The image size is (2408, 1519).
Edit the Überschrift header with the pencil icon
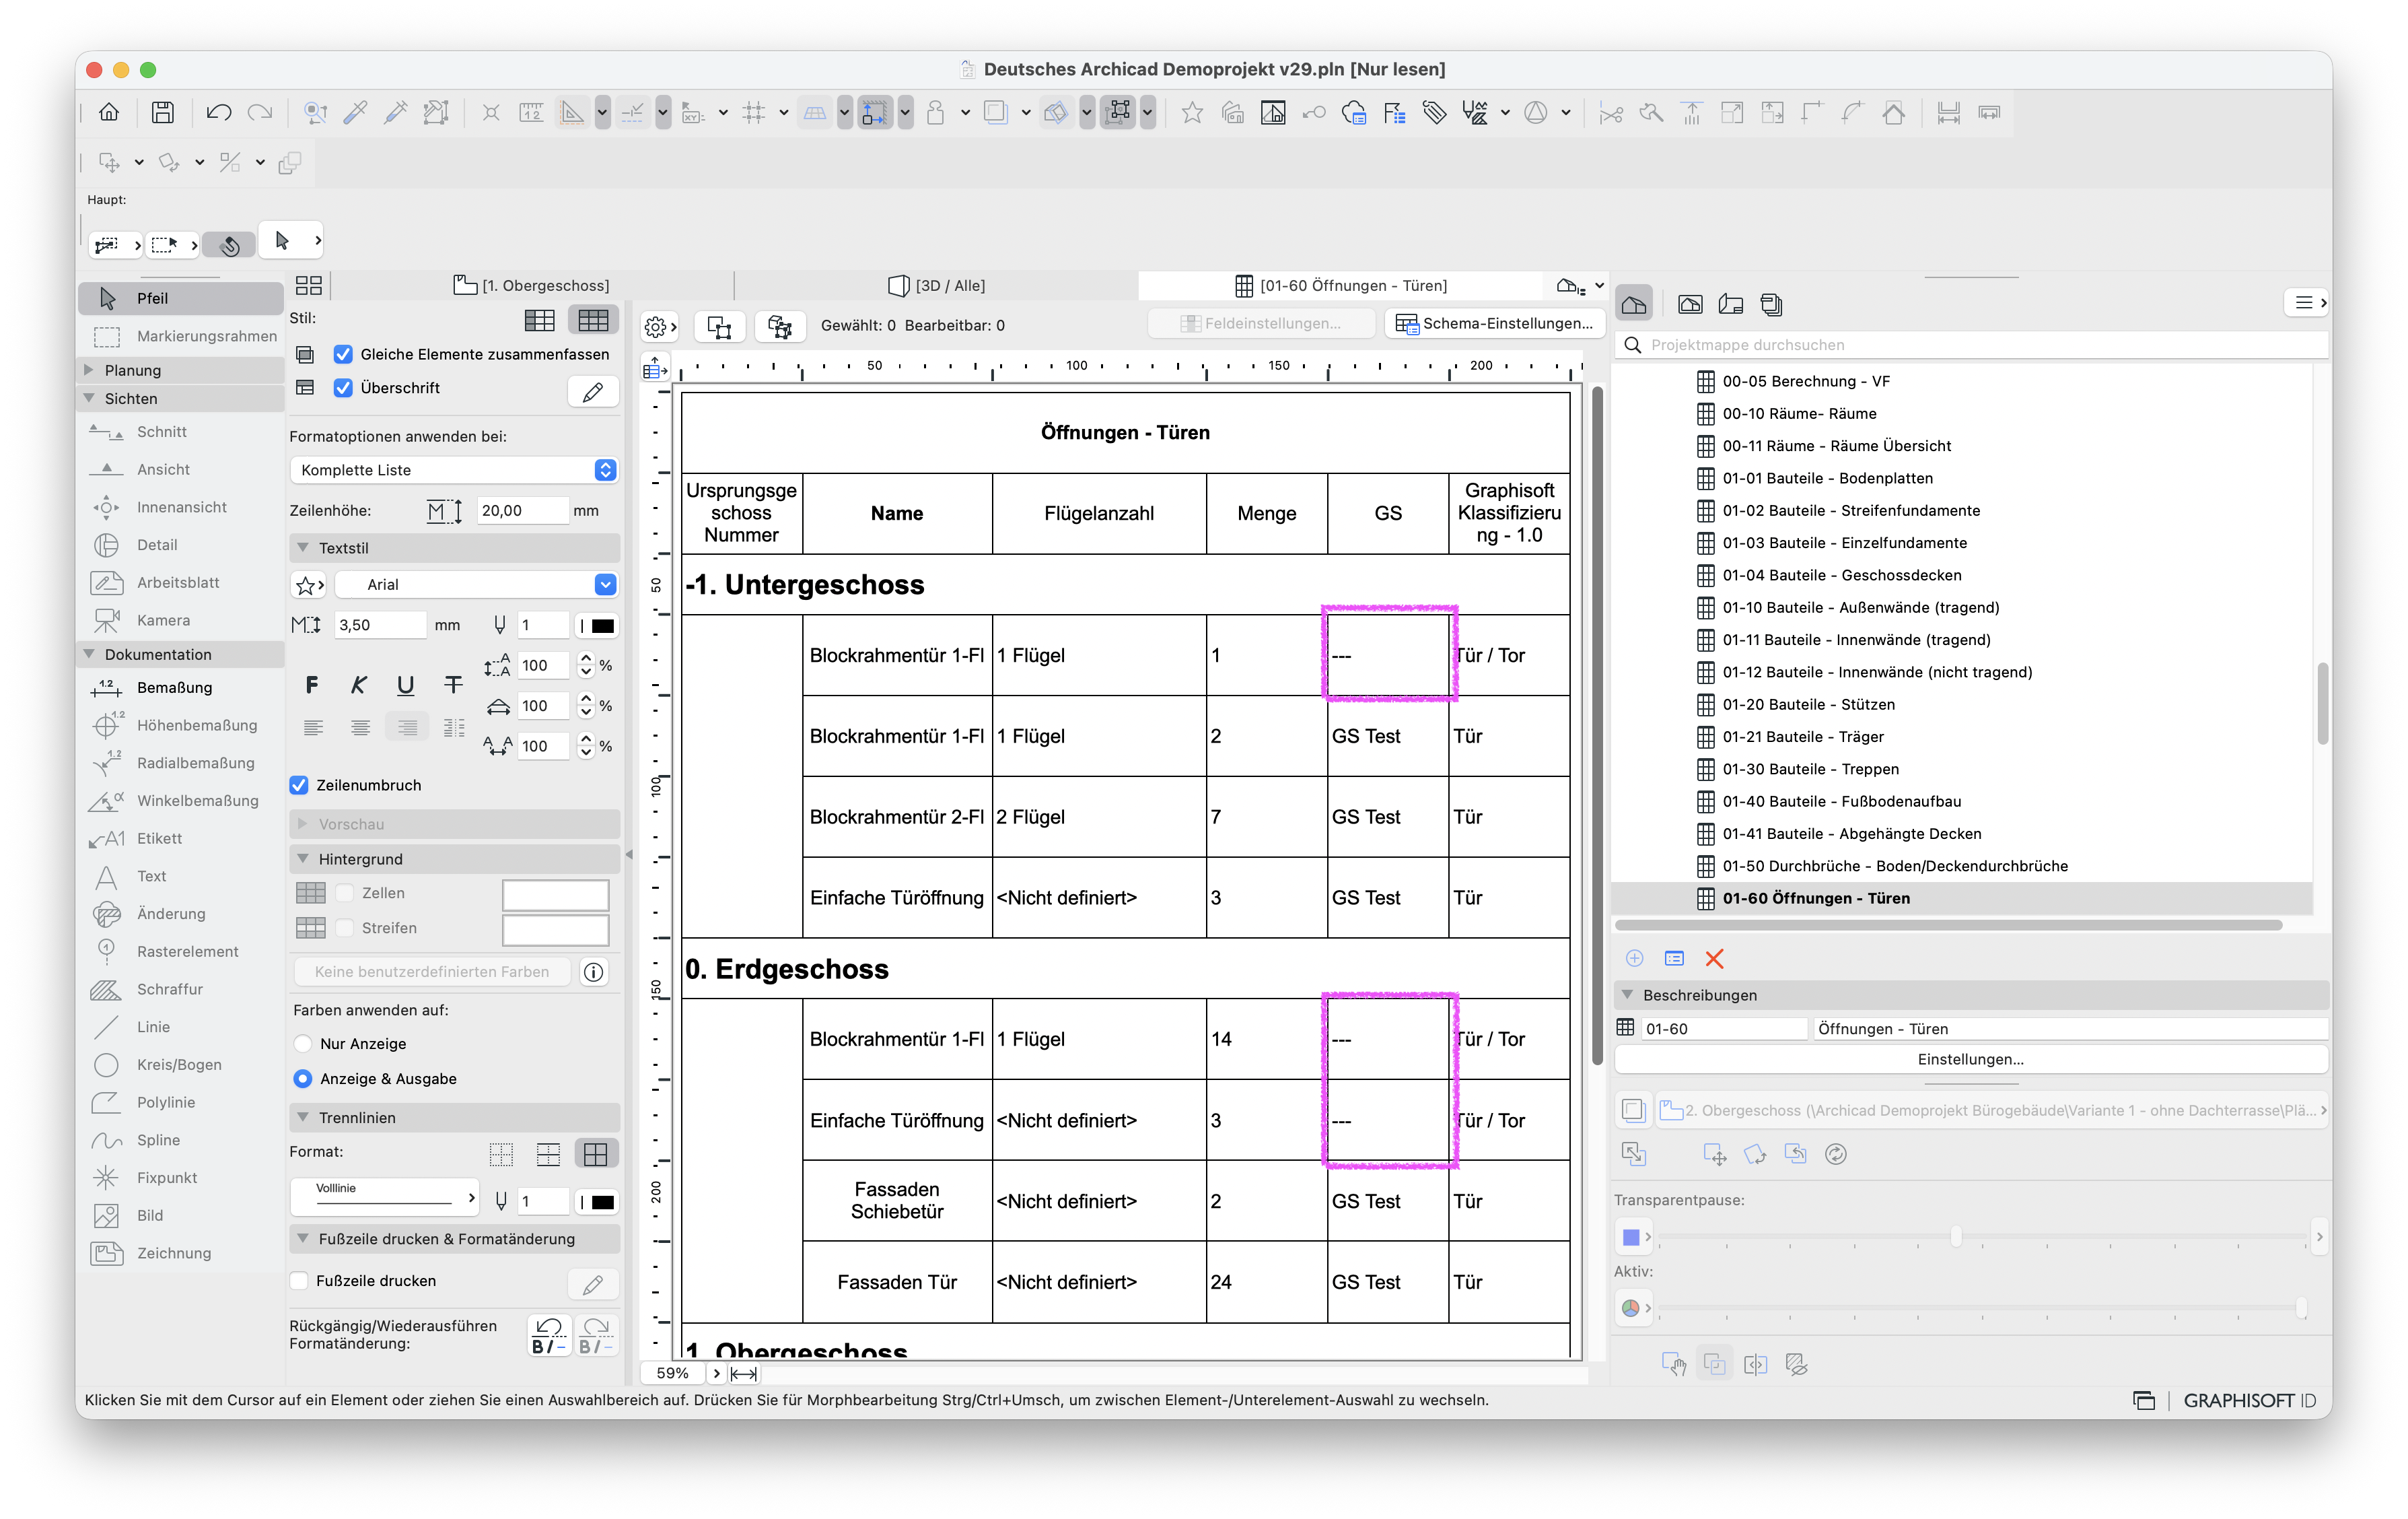click(593, 391)
